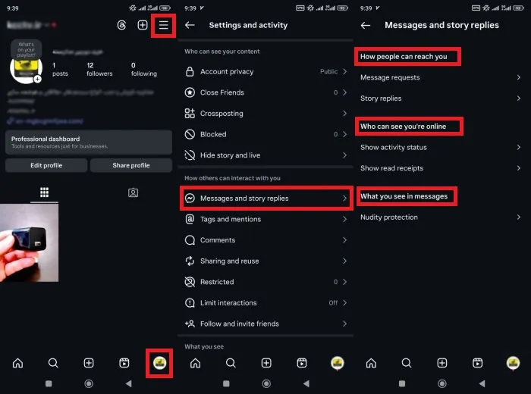Switch to the tagged photos tab
The height and width of the screenshot is (394, 531).
coord(133,192)
